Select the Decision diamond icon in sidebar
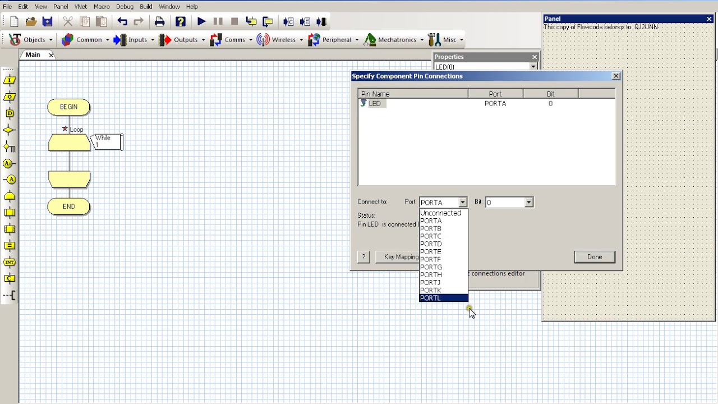This screenshot has width=718, height=404. tap(10, 130)
